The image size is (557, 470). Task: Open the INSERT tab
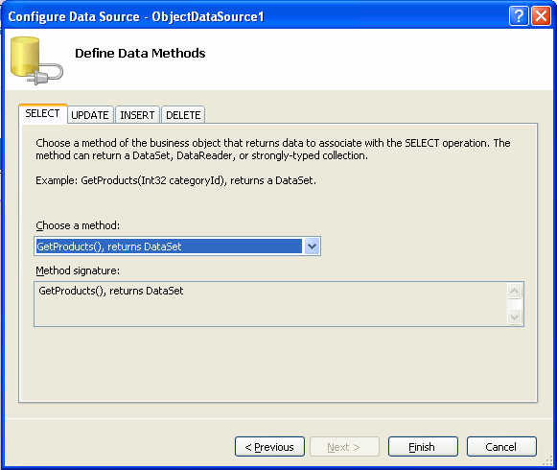coord(137,115)
